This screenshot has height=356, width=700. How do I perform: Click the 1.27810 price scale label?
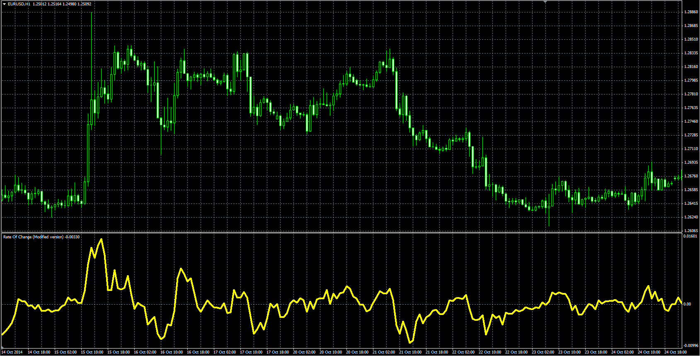coord(691,94)
